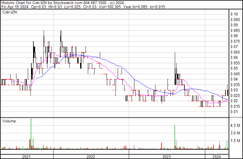Click the red volume bar next to the 2021 spike

(30, 144)
